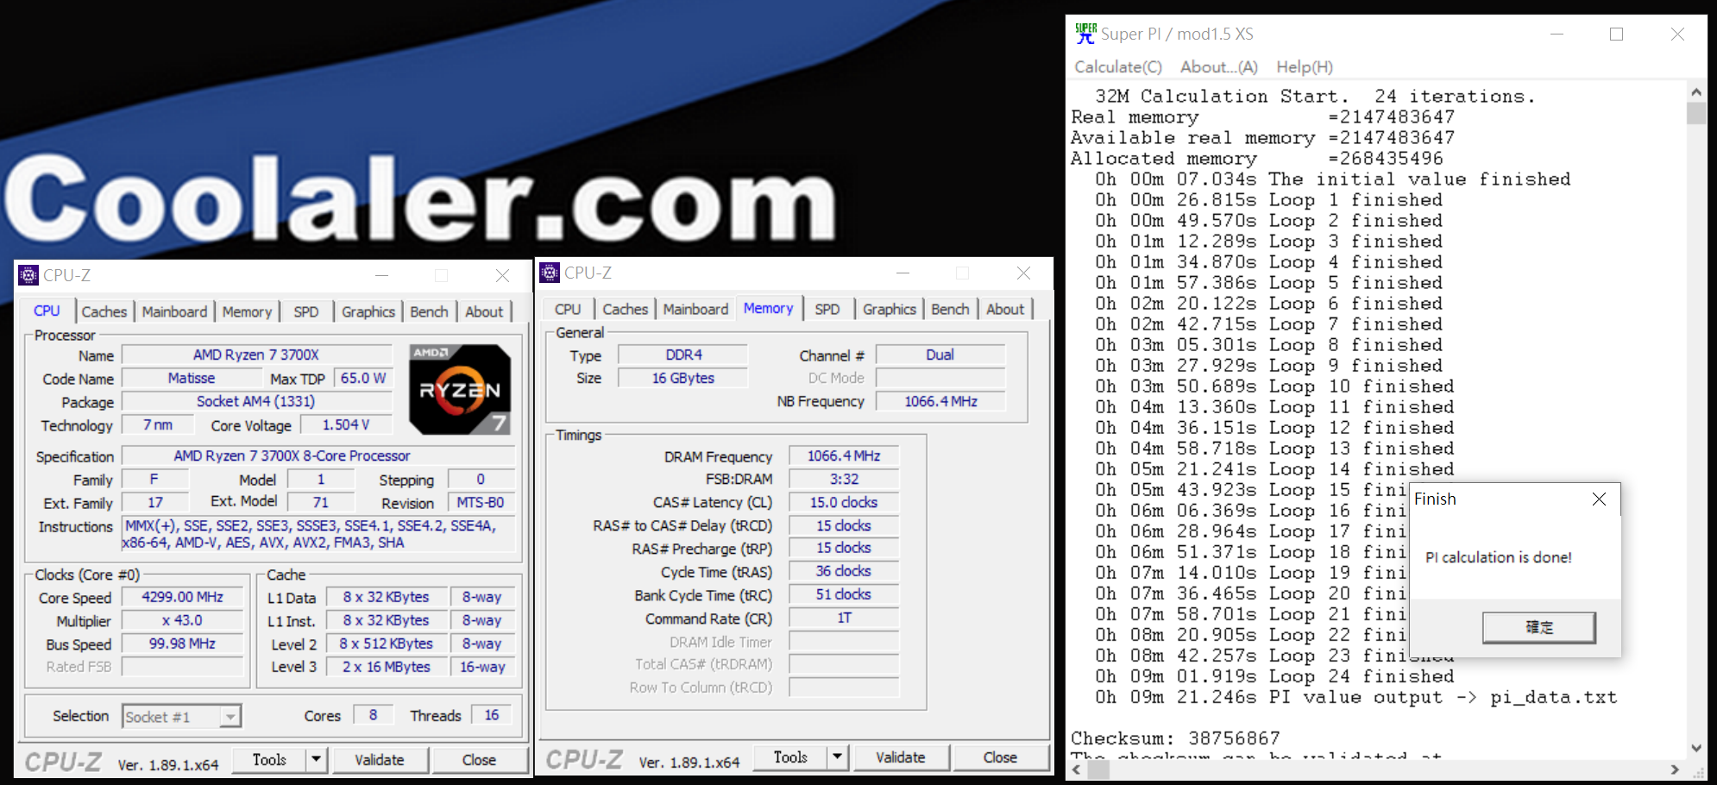Click the CPU-Z app icon in left window title bar
This screenshot has height=785, width=1717.
(28, 275)
